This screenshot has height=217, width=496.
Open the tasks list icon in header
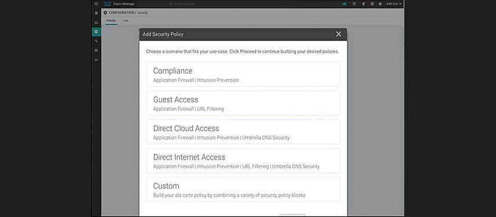pos(354,4)
